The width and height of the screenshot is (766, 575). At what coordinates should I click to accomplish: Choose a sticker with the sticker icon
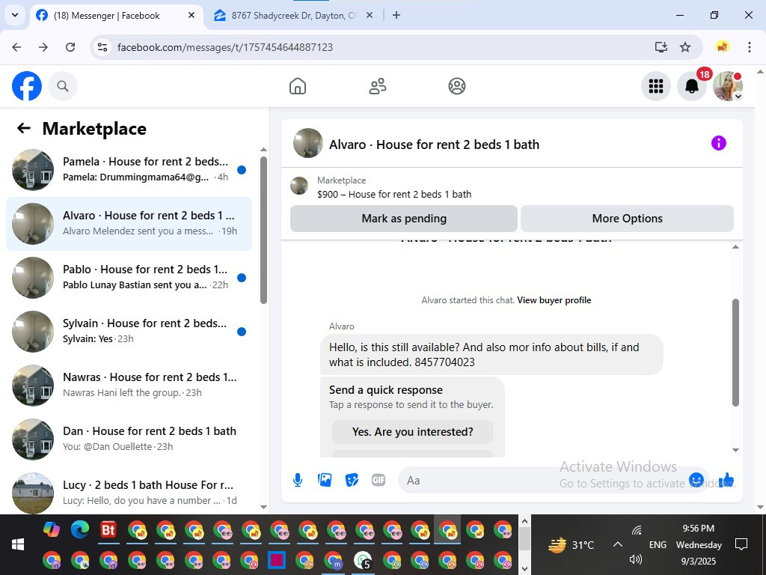pos(352,480)
